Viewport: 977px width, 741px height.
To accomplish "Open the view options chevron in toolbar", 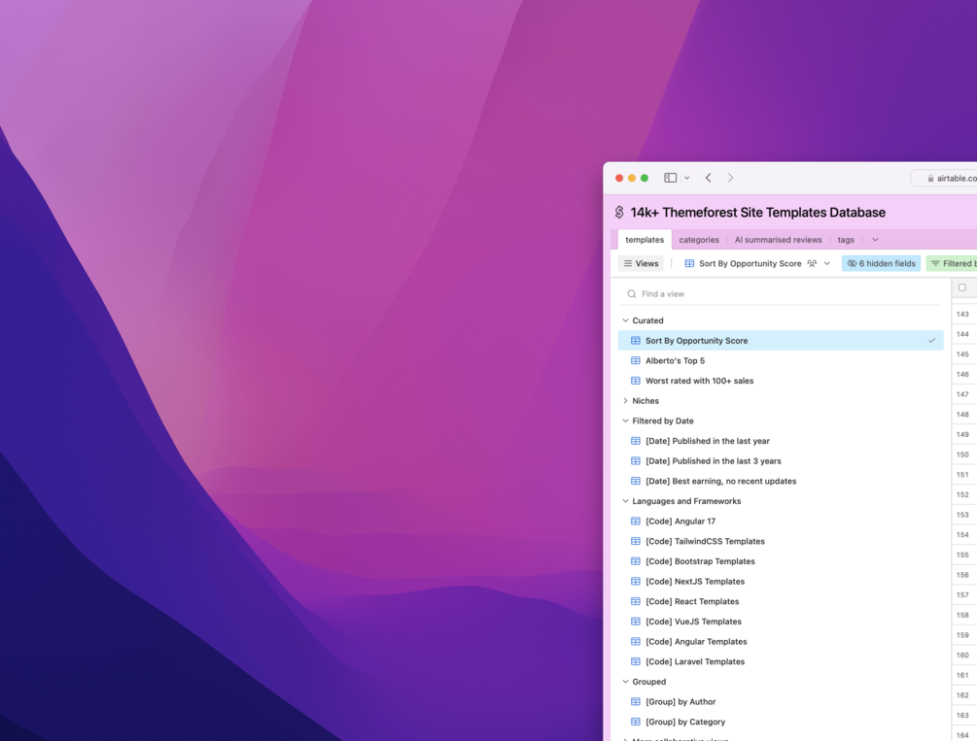I will pyautogui.click(x=827, y=263).
